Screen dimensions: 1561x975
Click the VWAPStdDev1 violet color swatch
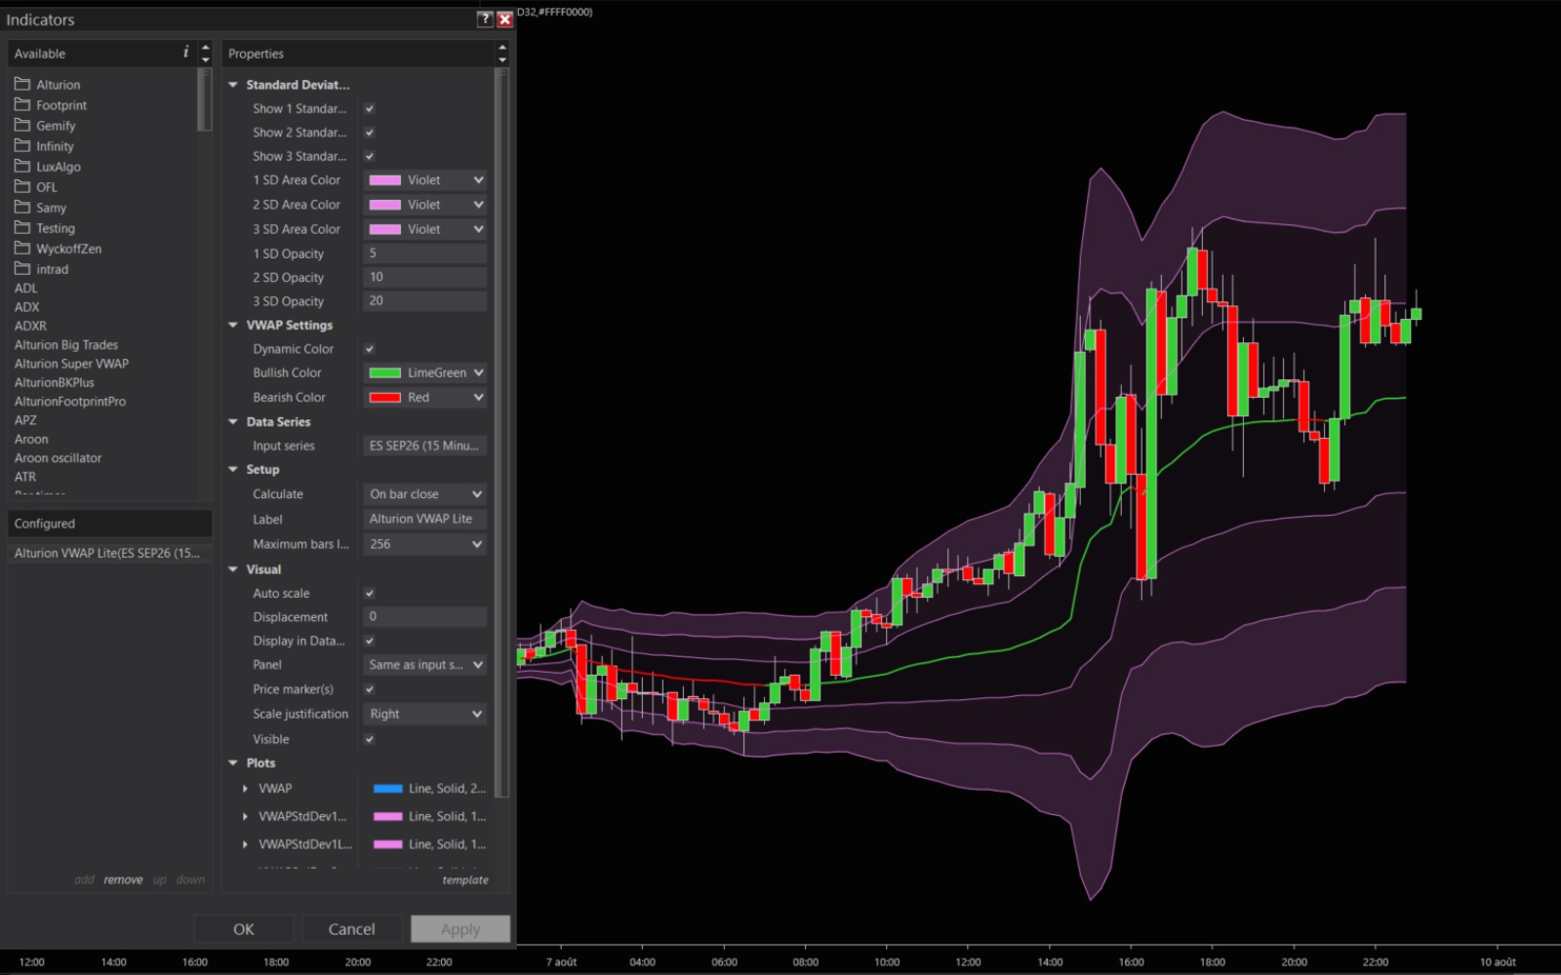click(x=388, y=816)
